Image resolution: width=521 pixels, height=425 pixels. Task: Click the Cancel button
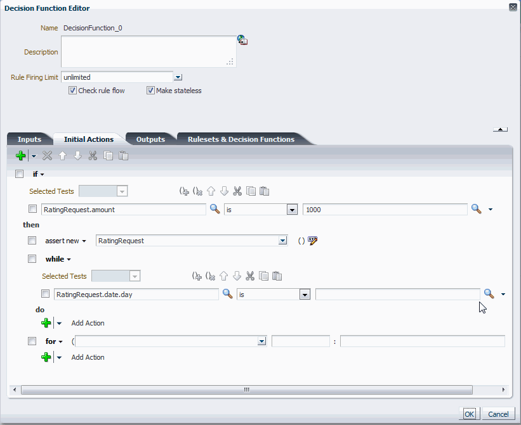click(498, 414)
